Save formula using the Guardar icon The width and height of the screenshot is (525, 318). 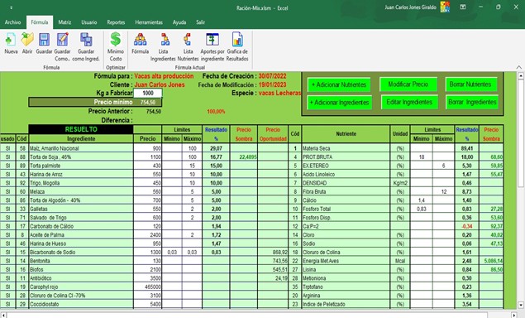[44, 40]
